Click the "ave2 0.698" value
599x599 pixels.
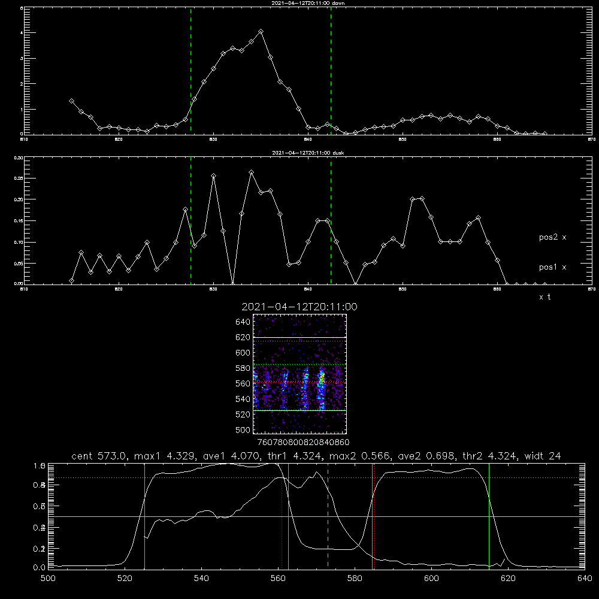click(x=427, y=456)
